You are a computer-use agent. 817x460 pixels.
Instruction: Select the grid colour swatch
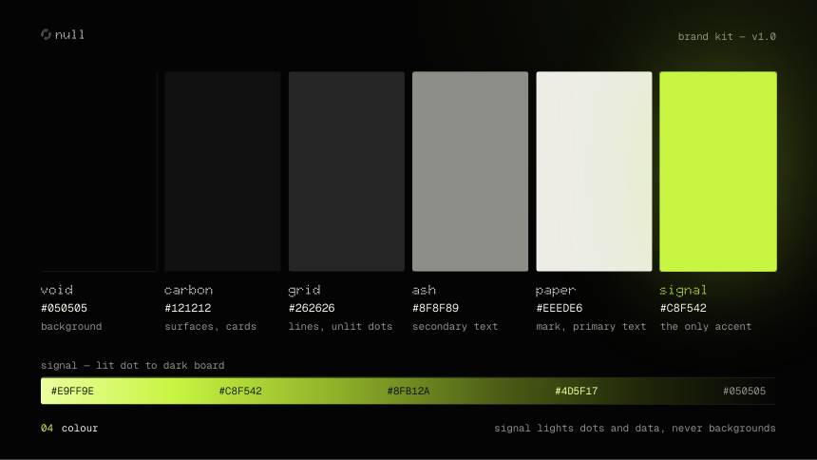[x=347, y=172]
